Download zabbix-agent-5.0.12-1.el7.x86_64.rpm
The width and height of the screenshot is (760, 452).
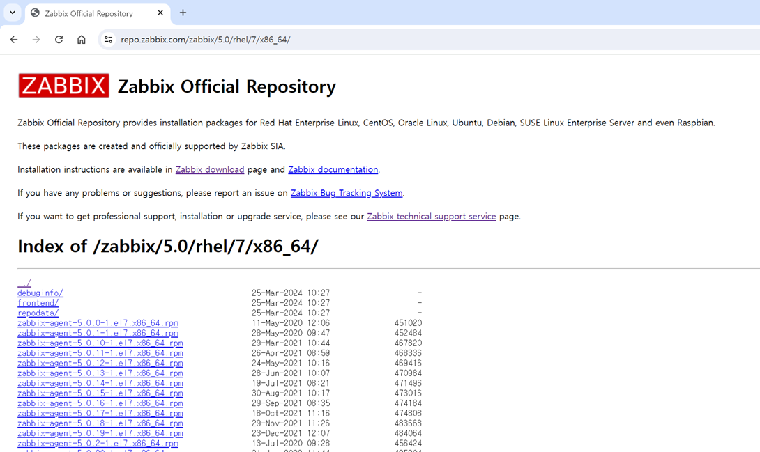[x=100, y=363]
